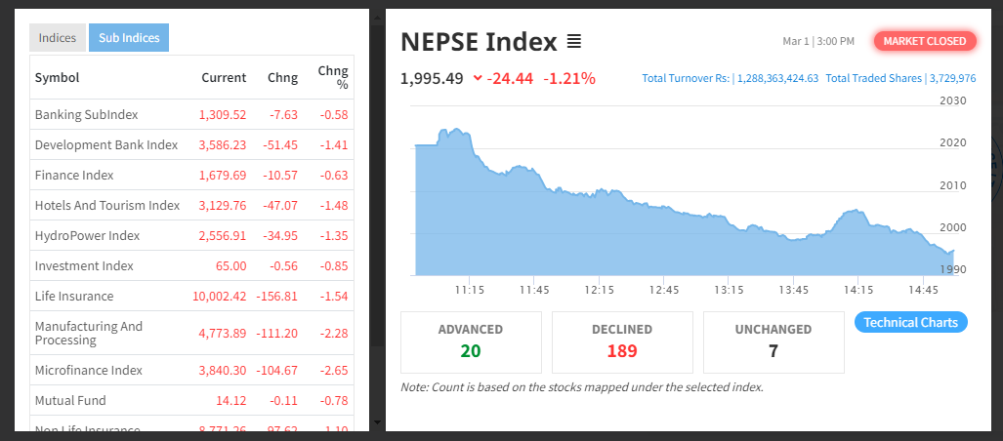Click the Chng % column header
This screenshot has height=441, width=1003.
click(333, 77)
